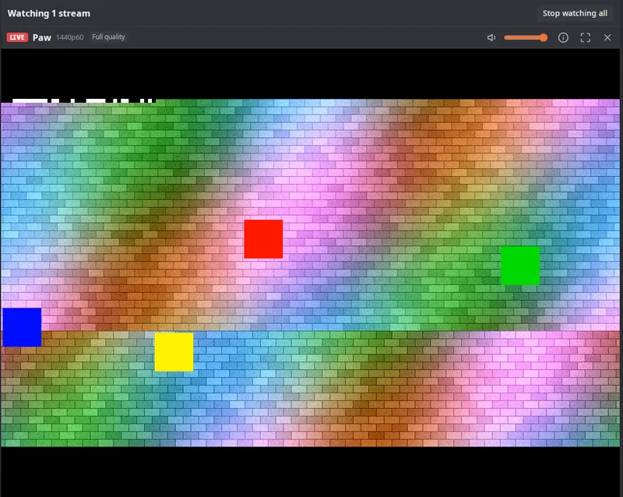Click the white glitched text above the bricks
Image resolution: width=623 pixels, height=497 pixels.
83,101
